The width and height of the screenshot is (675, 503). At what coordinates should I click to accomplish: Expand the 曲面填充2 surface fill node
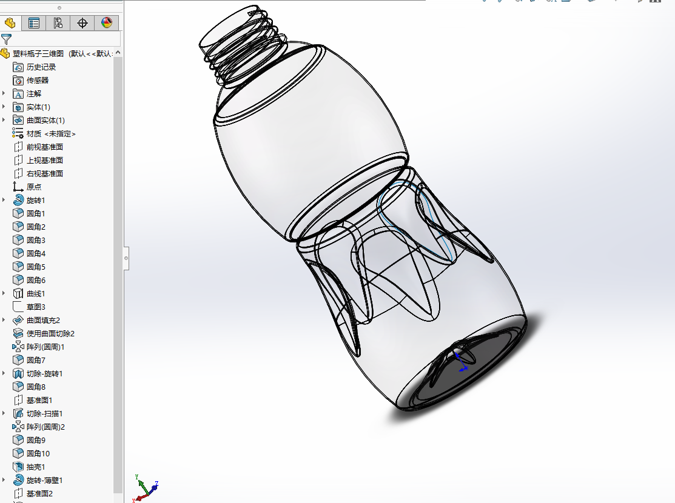[4, 320]
